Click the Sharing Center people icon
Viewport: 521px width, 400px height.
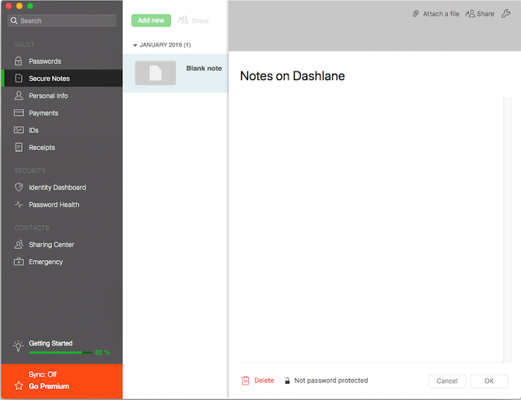19,244
